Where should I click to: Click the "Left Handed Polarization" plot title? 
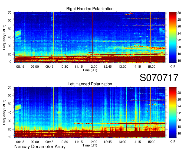(x=90, y=84)
